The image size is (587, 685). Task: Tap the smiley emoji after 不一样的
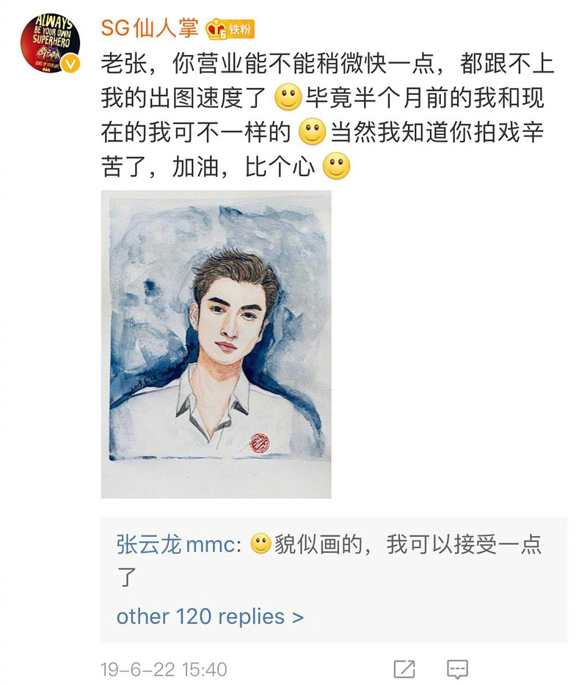tap(312, 131)
